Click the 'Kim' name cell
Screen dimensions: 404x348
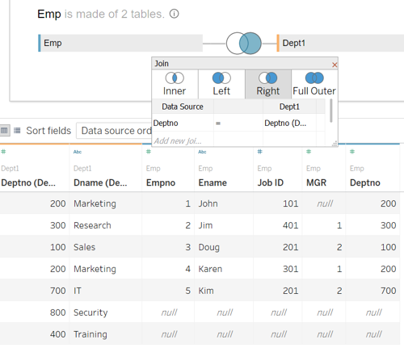click(x=206, y=291)
